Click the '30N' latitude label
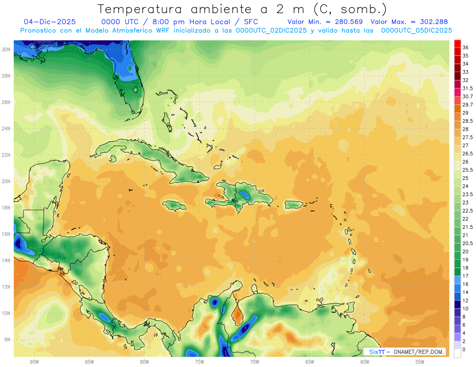 click(x=6, y=49)
